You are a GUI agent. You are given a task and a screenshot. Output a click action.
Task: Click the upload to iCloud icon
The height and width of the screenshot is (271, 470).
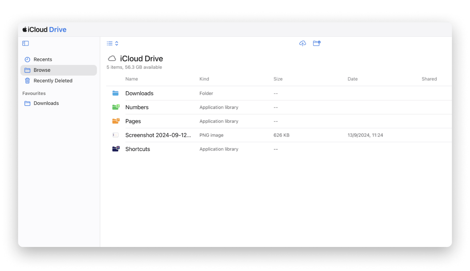click(302, 43)
